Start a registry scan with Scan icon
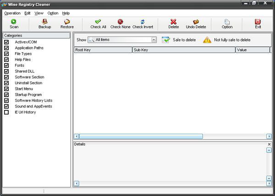The image size is (275, 196). (x=14, y=22)
